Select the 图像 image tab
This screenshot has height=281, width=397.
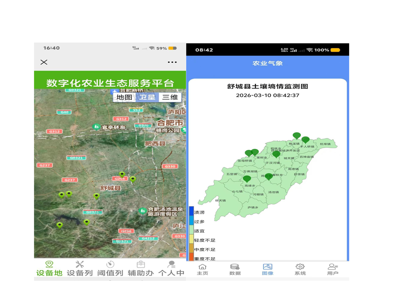point(267,269)
